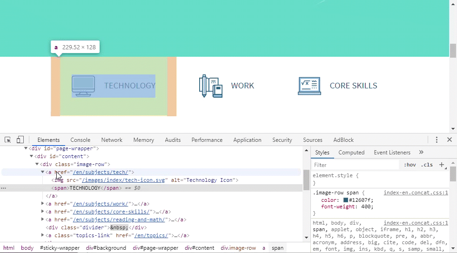Click the #12607f color swatch

coord(346,200)
